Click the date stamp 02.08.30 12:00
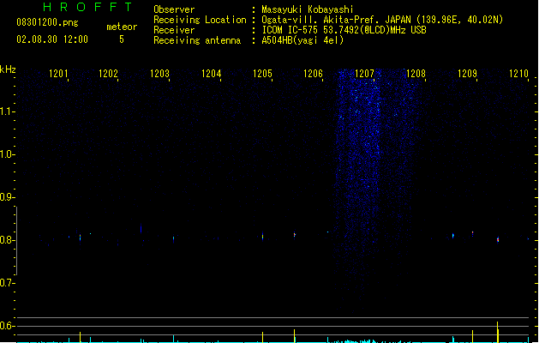539x343 pixels. 52,39
